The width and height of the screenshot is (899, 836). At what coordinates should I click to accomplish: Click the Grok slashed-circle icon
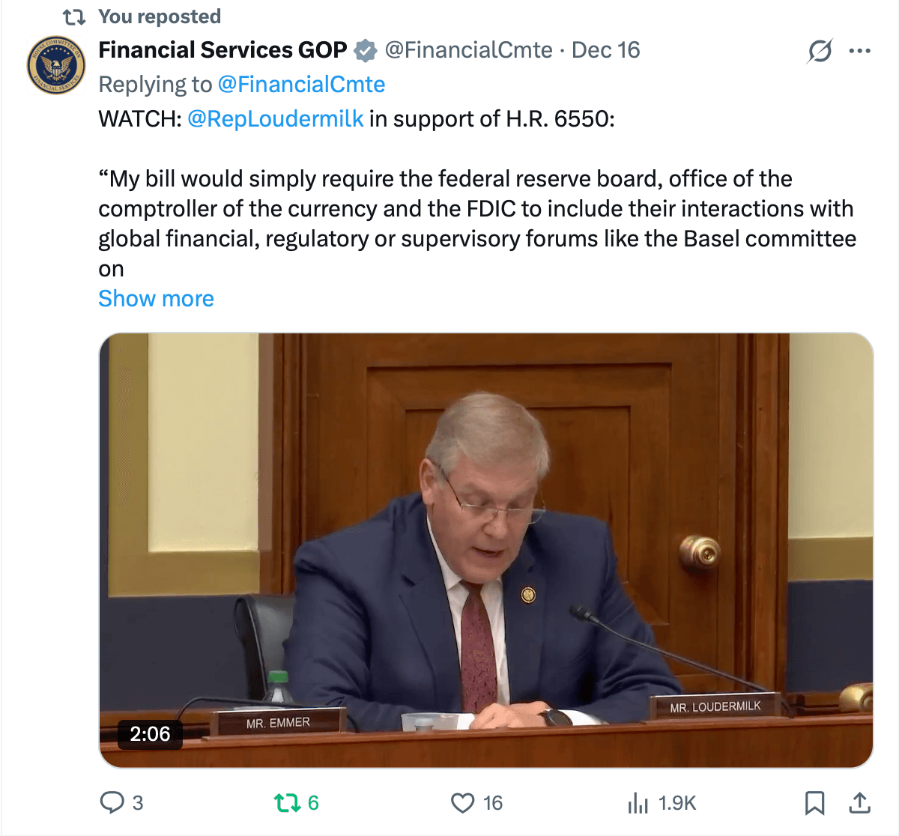pyautogui.click(x=820, y=51)
